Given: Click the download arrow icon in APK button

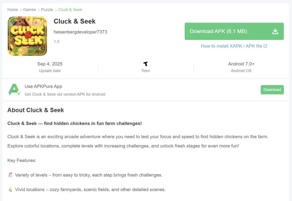Looking at the screenshot, I should click(x=275, y=31).
